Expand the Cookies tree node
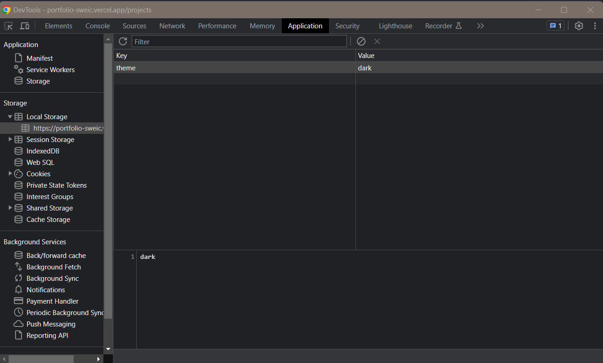Viewport: 603px width, 363px height. coord(10,174)
